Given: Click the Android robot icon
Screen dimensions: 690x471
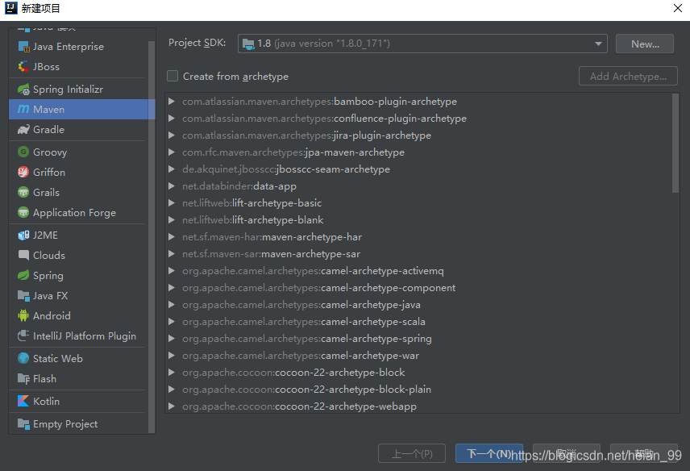Looking at the screenshot, I should pyautogui.click(x=23, y=315).
